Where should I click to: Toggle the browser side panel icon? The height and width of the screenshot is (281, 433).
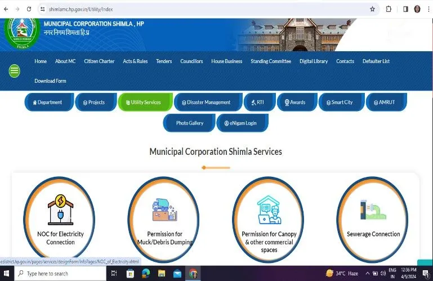point(405,9)
